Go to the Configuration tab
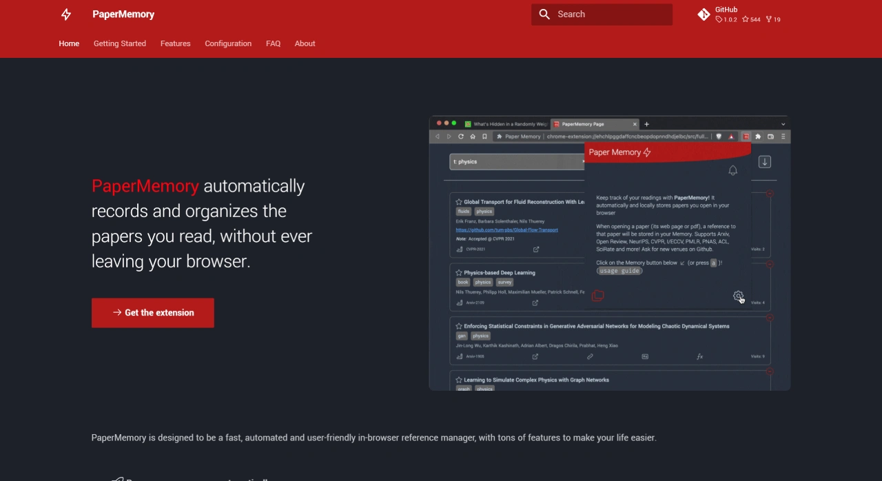 (x=228, y=43)
